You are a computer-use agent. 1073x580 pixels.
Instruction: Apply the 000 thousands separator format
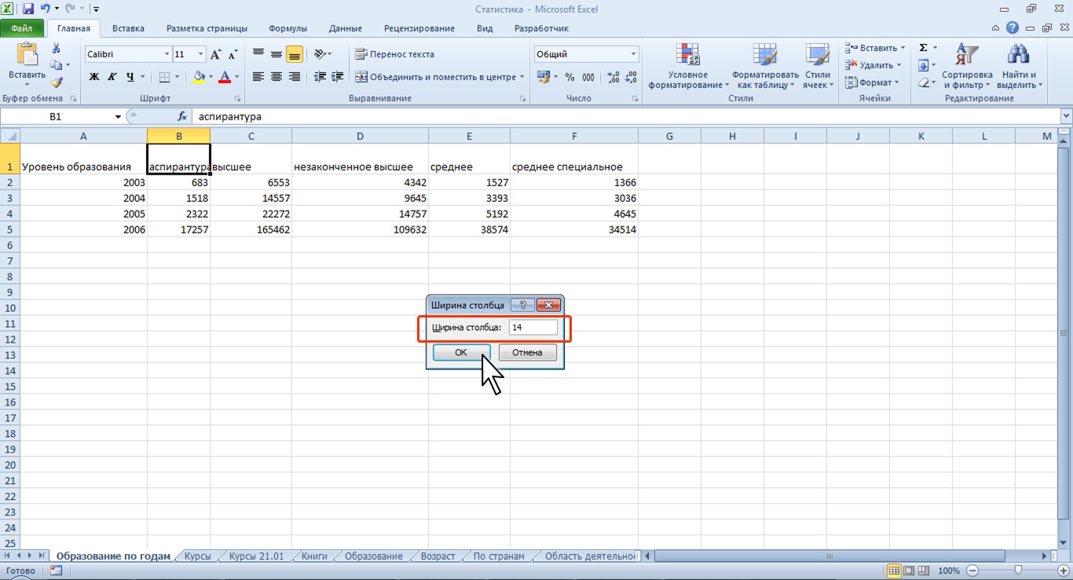[588, 77]
